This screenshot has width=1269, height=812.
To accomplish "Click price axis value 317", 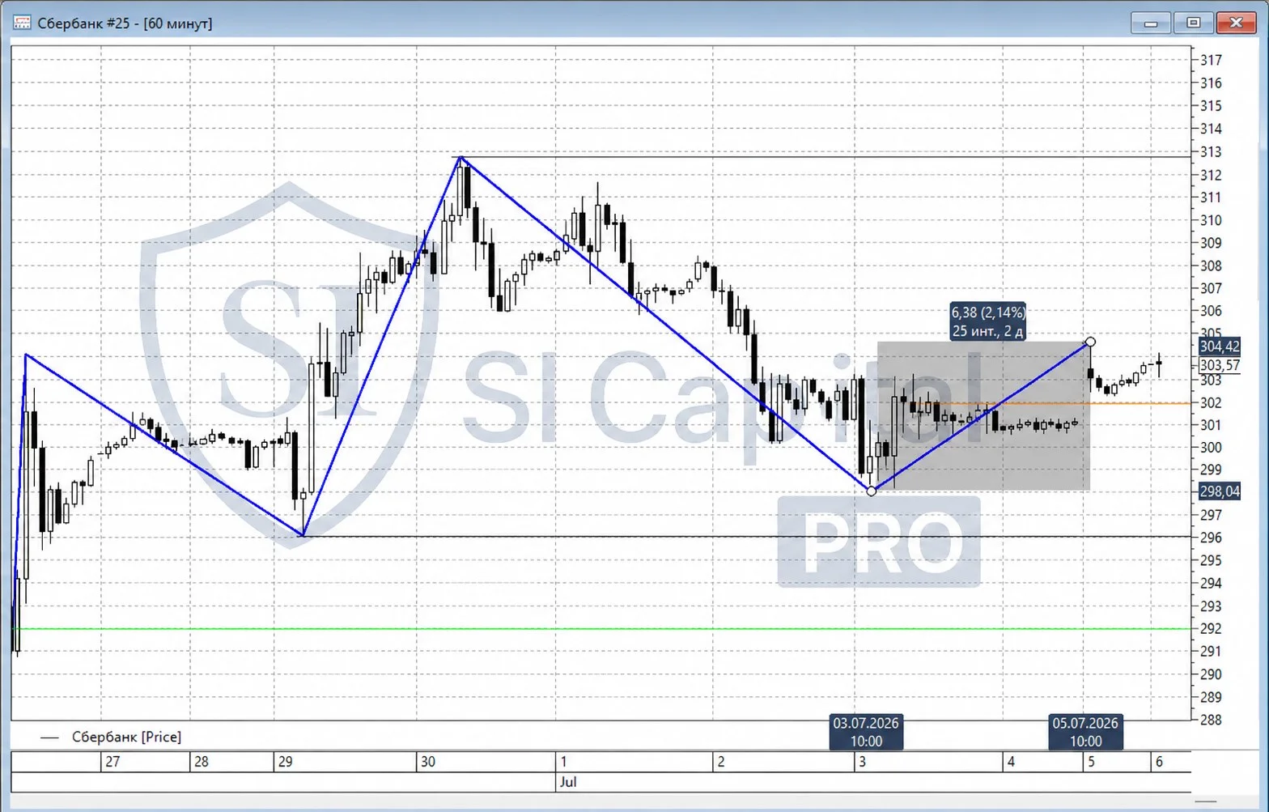I will pyautogui.click(x=1211, y=60).
